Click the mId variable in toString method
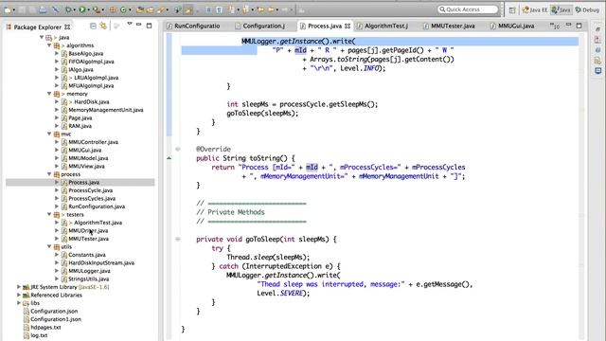This screenshot has width=606, height=341. pos(312,168)
